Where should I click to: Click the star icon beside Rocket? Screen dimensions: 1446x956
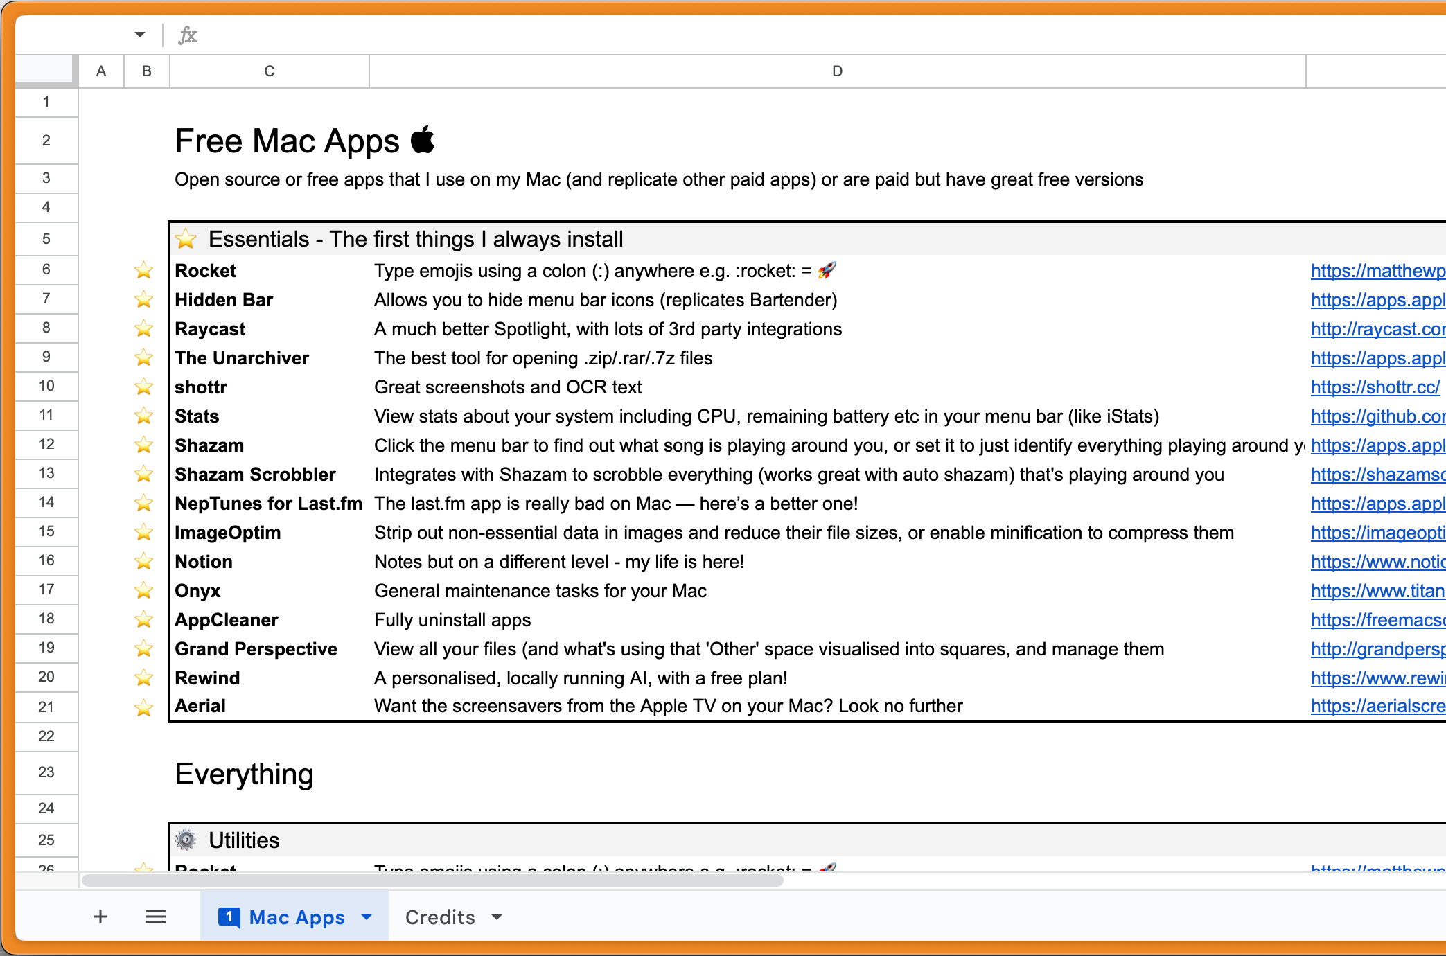tap(144, 270)
